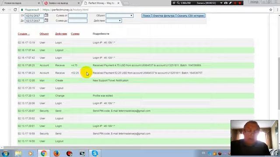Click Login IP text in 02.16.17 07:42 row
This screenshot has width=280, height=157.
coord(104,58)
